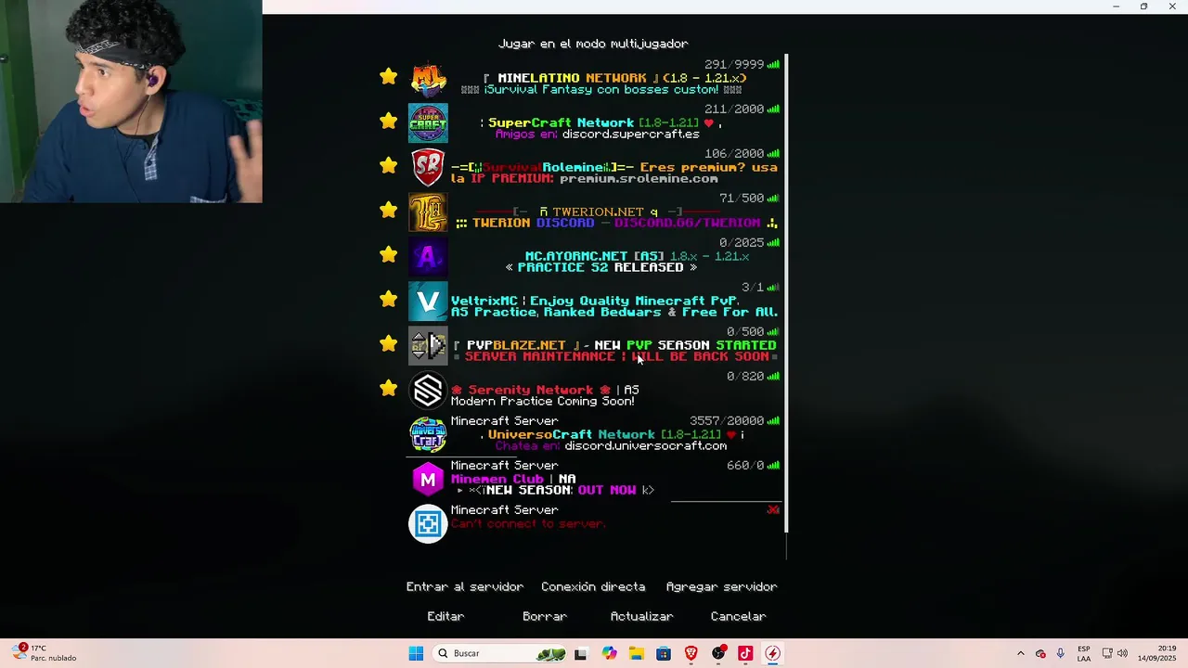
Task: Click Conexión directa button
Action: pos(593,586)
